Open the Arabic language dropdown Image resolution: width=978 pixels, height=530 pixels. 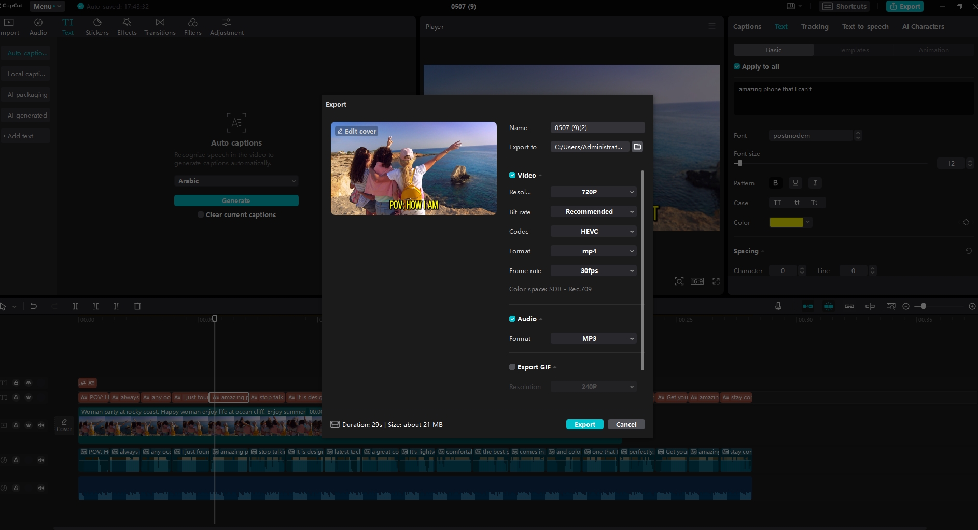click(236, 181)
